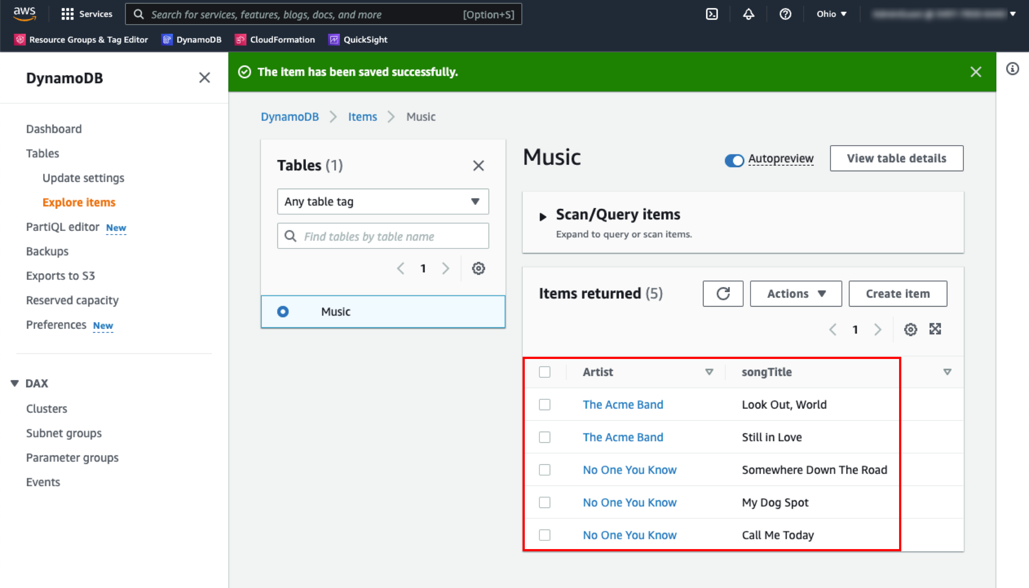
Task: Open DAX Clusters
Action: coord(47,409)
